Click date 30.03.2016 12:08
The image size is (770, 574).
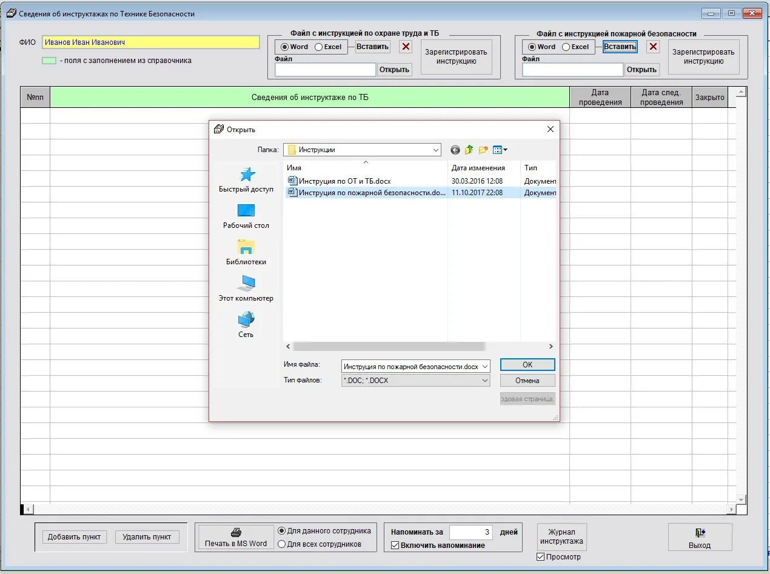click(x=477, y=181)
